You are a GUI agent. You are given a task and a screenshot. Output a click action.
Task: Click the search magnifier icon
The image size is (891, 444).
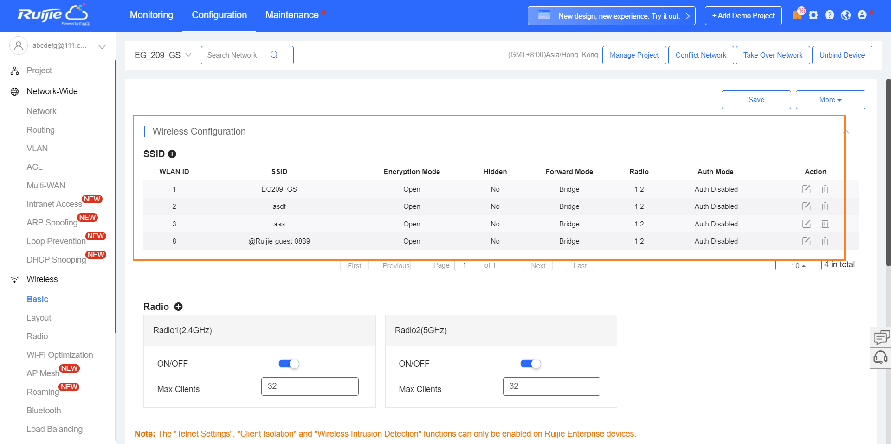[x=274, y=55]
